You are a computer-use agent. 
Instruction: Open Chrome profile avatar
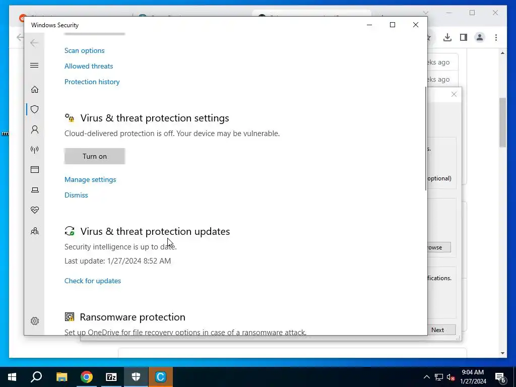click(480, 37)
